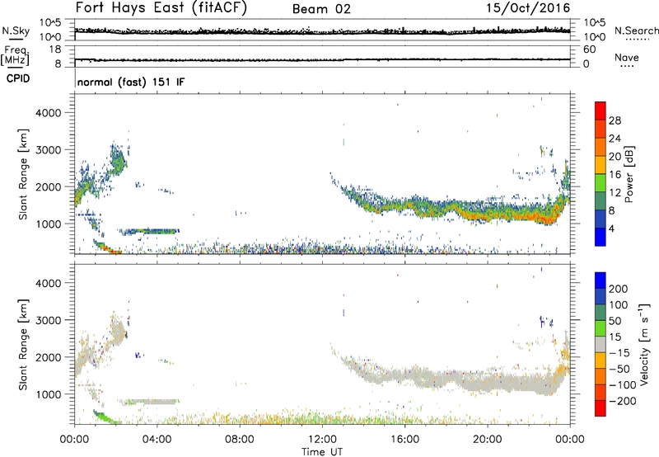Click the 'Power [dB]' colorbar label
659x457 pixels.
click(x=629, y=174)
